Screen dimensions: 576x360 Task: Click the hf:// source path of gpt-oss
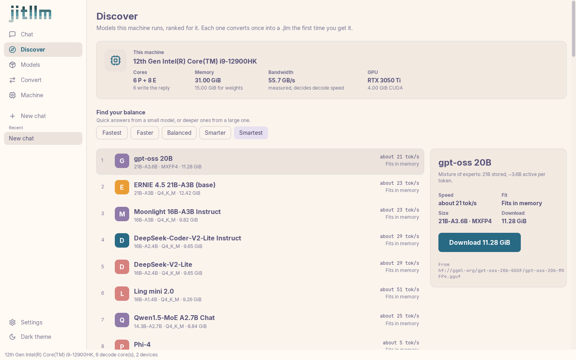click(501, 273)
